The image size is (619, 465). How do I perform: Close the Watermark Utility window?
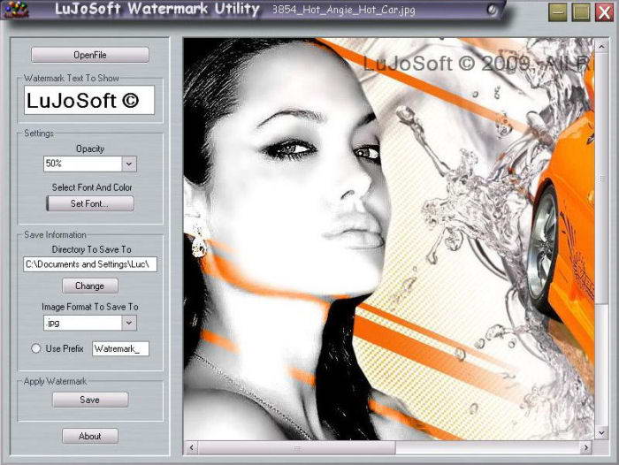tap(604, 12)
